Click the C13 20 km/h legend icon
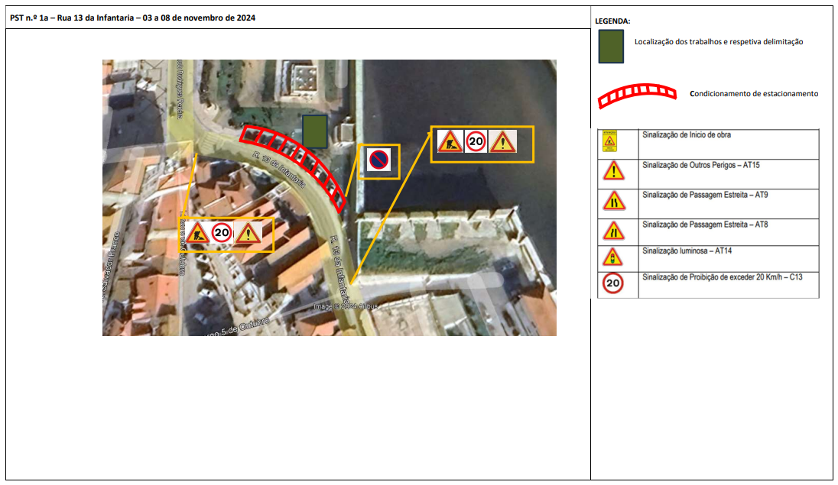The height and width of the screenshot is (485, 838). 612,283
